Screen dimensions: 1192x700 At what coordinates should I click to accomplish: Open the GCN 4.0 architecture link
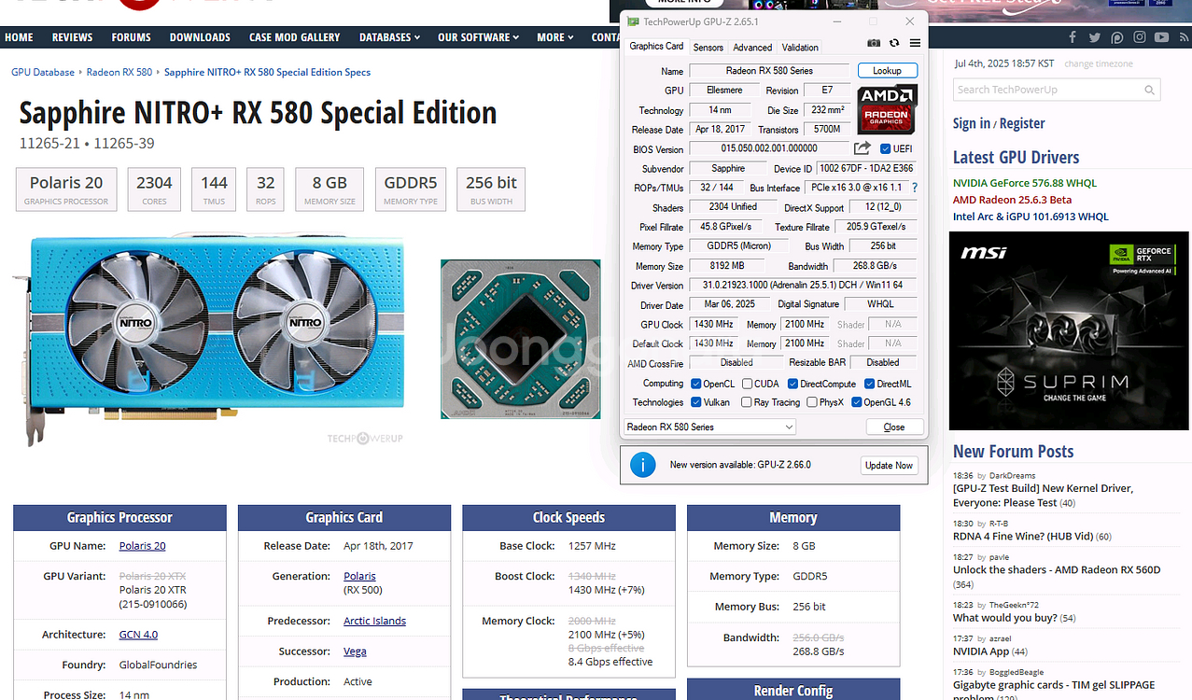(138, 635)
